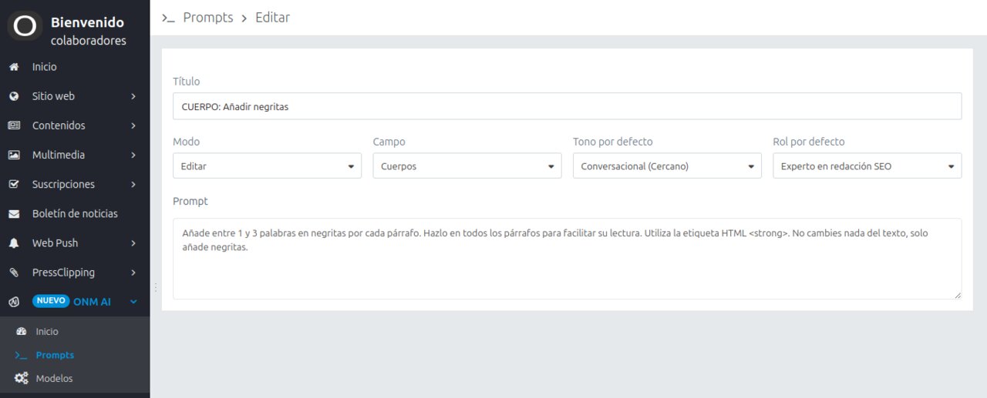This screenshot has height=398, width=987.
Task: Expand the Contenidos submenu chevron
Action: point(133,125)
